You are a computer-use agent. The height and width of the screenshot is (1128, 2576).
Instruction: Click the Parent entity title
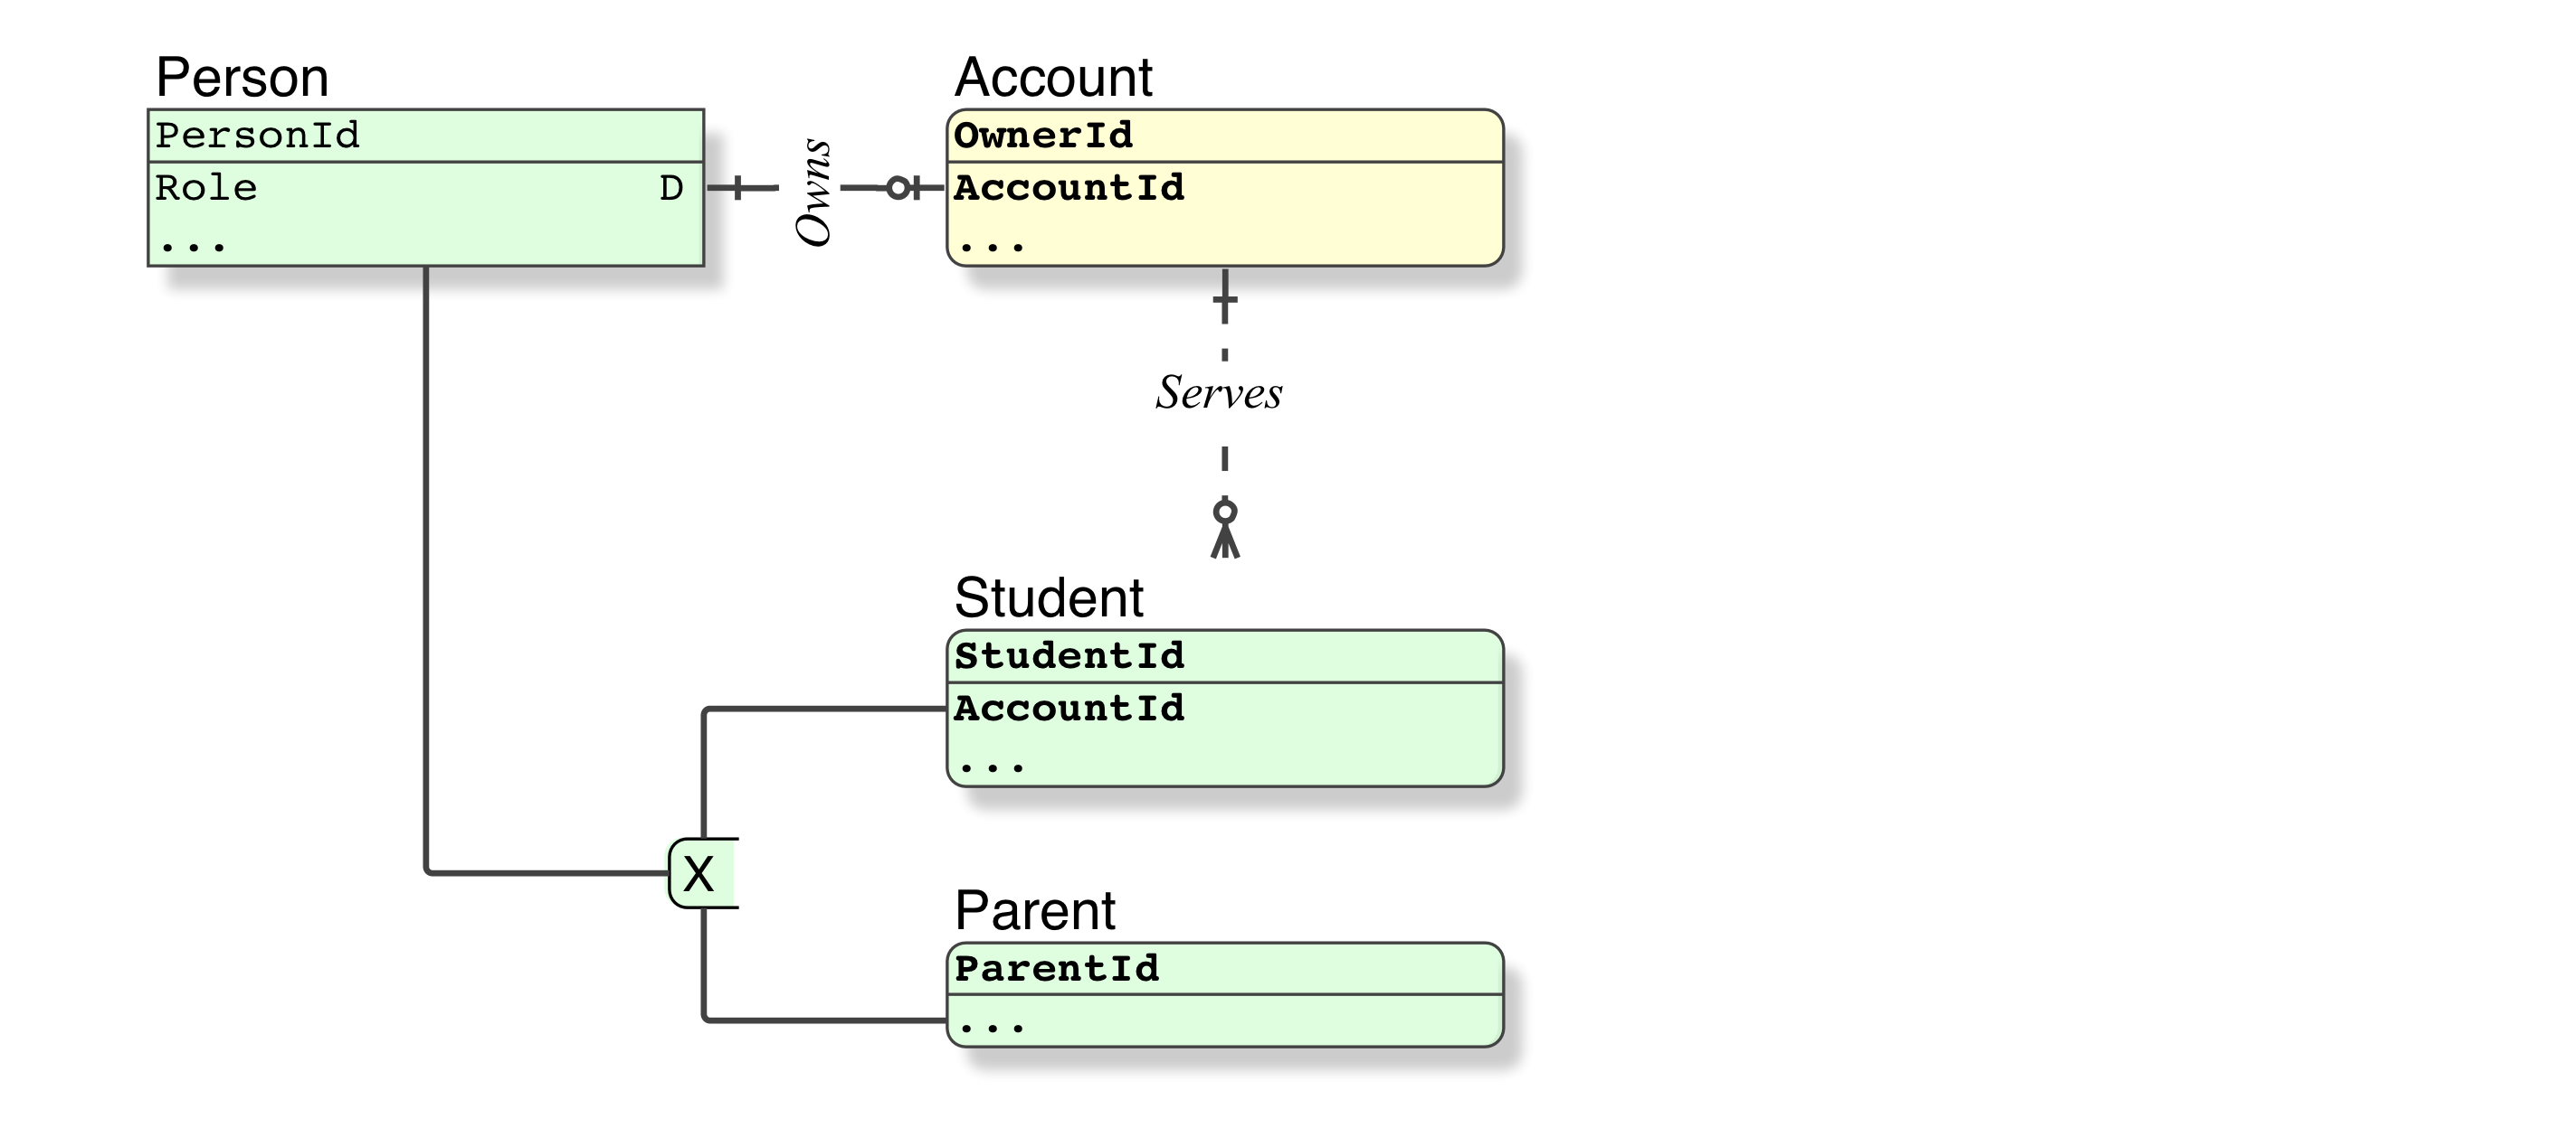pyautogui.click(x=1034, y=910)
